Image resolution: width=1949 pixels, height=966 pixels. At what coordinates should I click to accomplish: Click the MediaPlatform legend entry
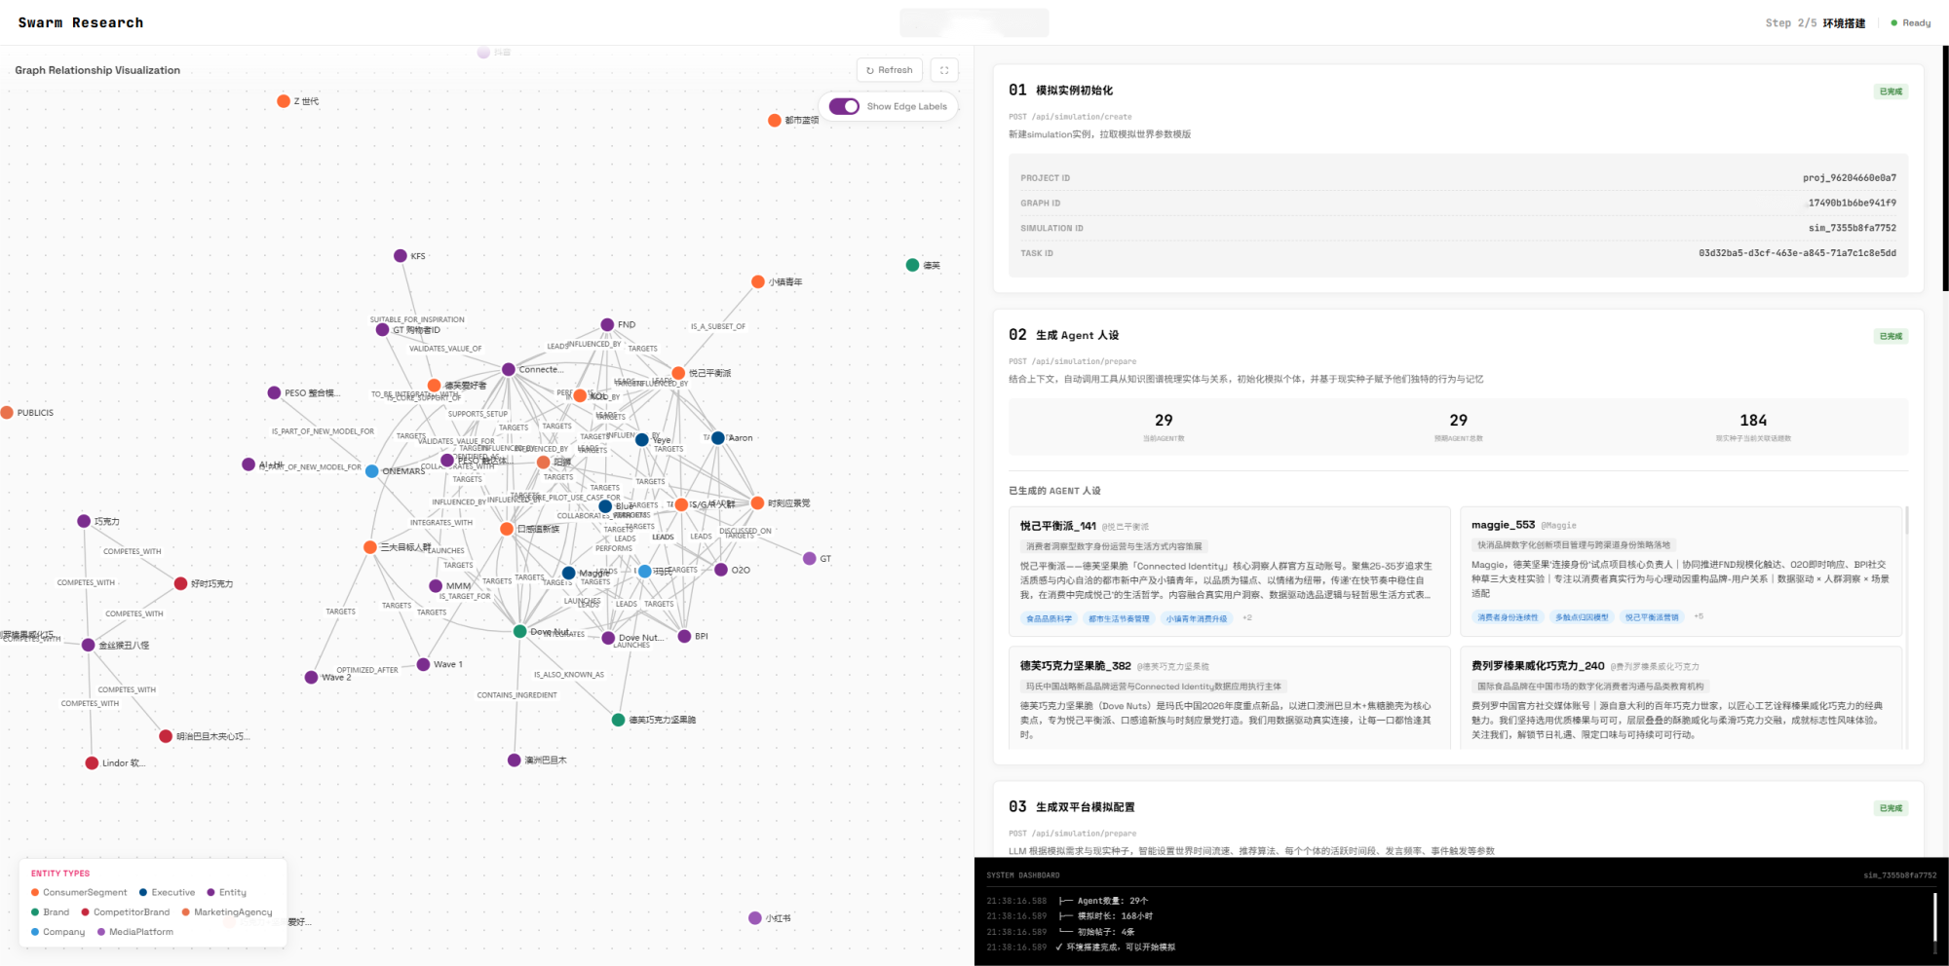click(x=135, y=932)
